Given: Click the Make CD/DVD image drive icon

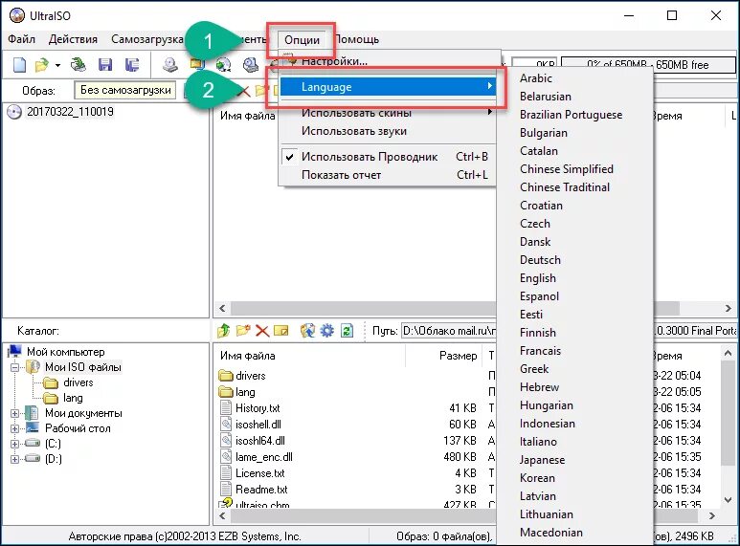Looking at the screenshot, I should 169,65.
